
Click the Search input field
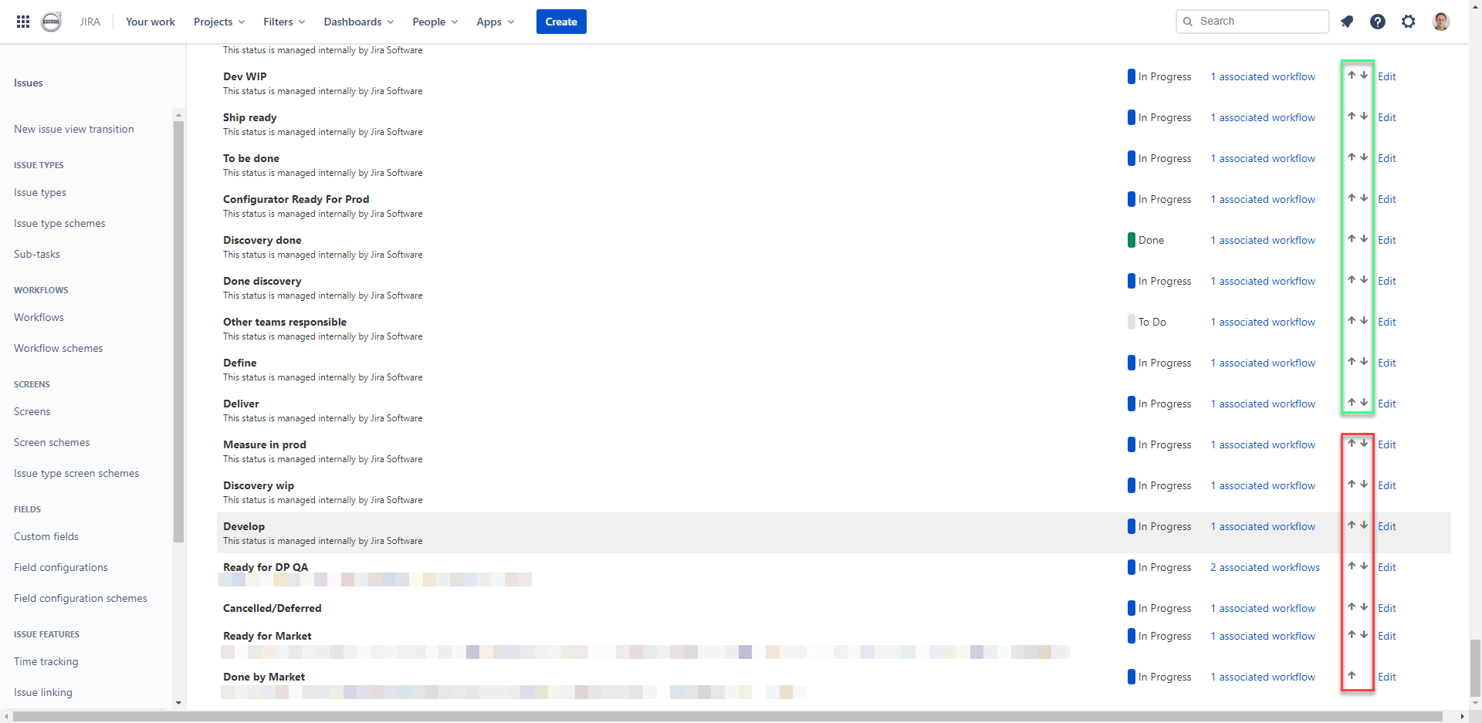point(1253,22)
